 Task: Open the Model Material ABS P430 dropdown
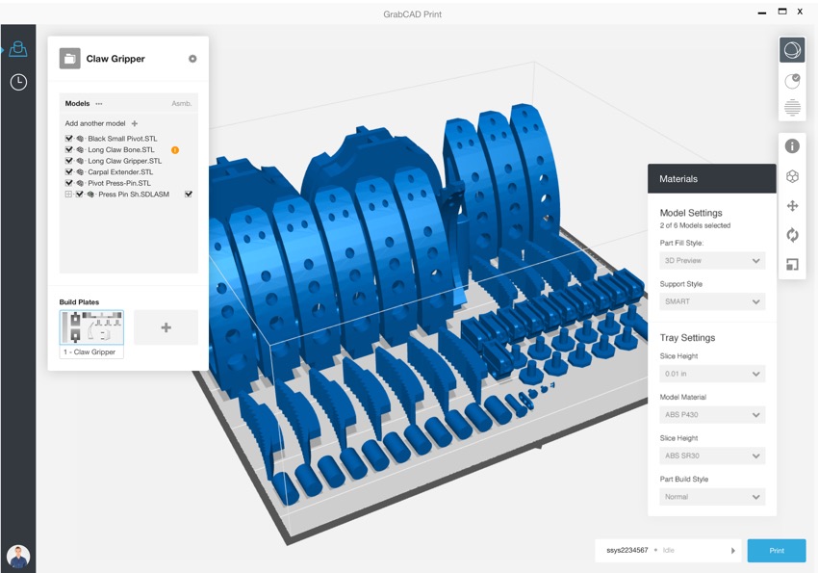point(712,415)
